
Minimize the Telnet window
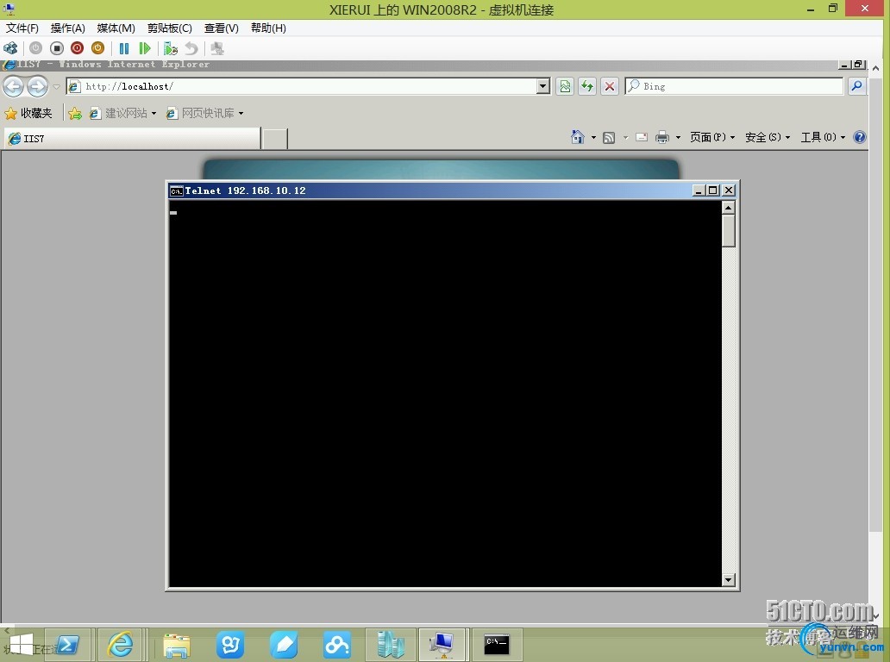coord(699,190)
